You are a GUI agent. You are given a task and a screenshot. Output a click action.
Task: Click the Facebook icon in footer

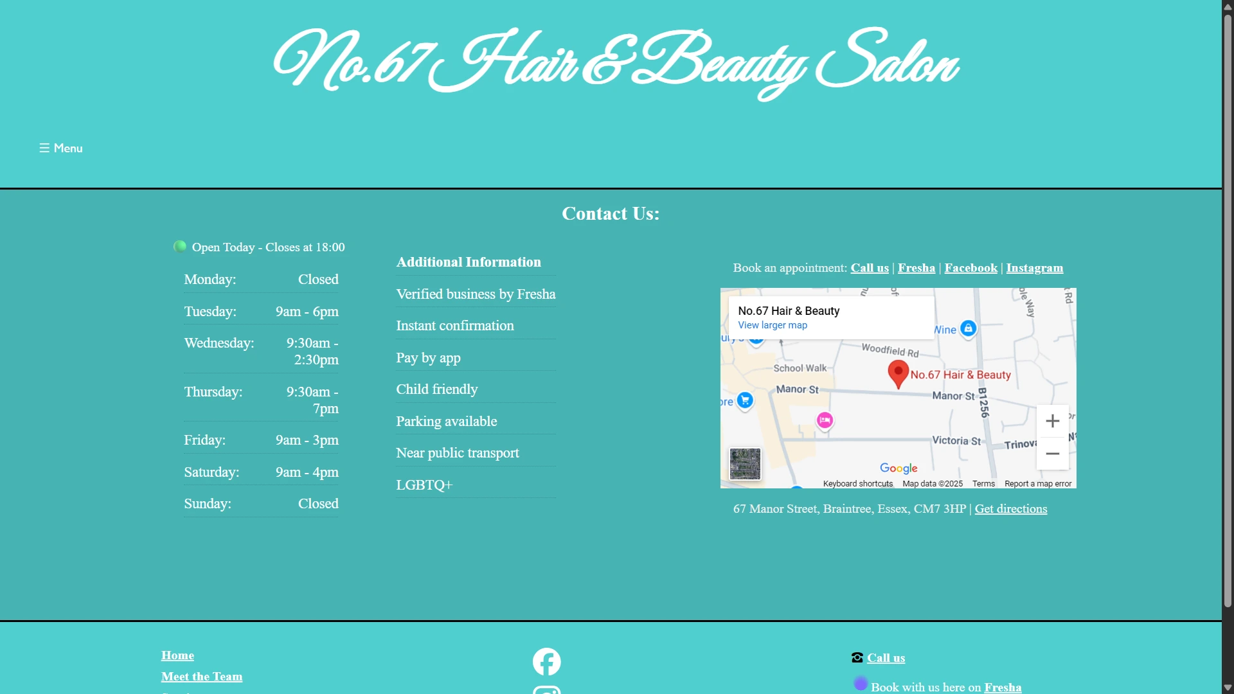(546, 661)
